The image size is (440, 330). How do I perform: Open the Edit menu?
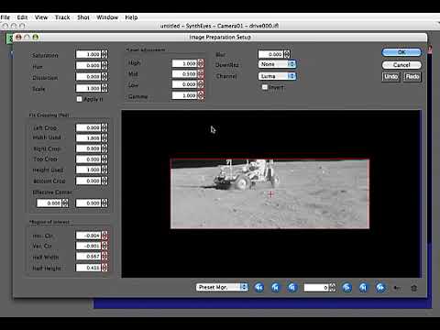point(22,17)
